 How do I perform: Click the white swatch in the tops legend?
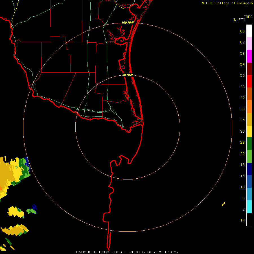[249, 31]
